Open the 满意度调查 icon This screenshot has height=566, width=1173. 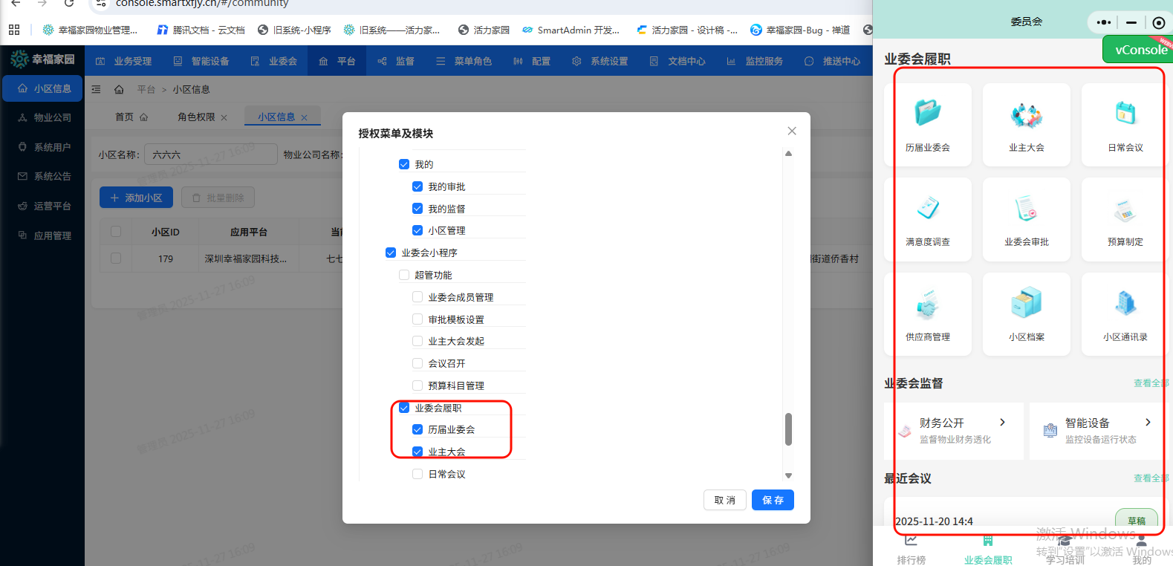[x=928, y=209]
